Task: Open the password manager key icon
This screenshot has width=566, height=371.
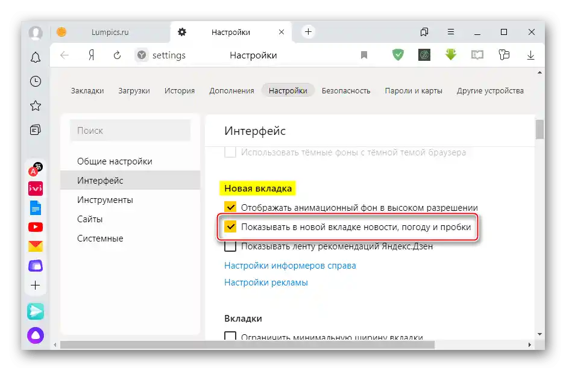Action: coord(505,55)
